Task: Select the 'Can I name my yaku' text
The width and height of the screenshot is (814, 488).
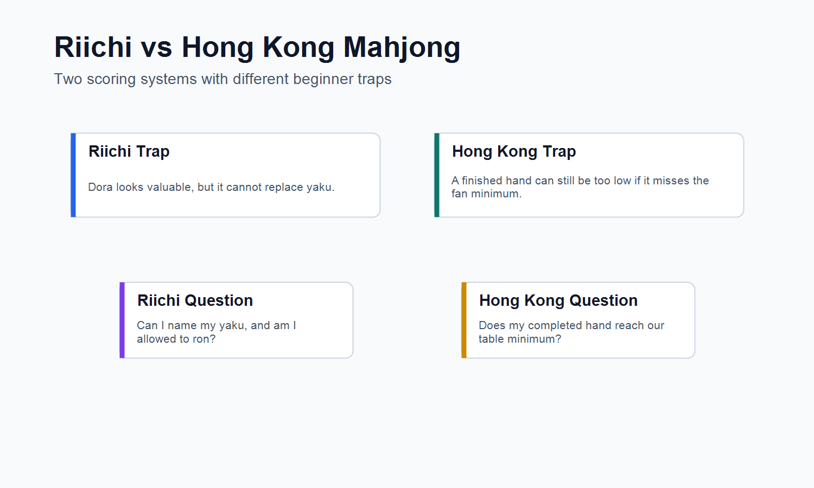Action: (217, 332)
